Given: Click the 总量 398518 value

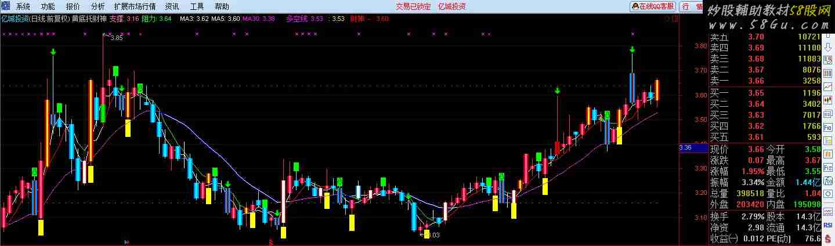Looking at the screenshot, I should point(749,193).
